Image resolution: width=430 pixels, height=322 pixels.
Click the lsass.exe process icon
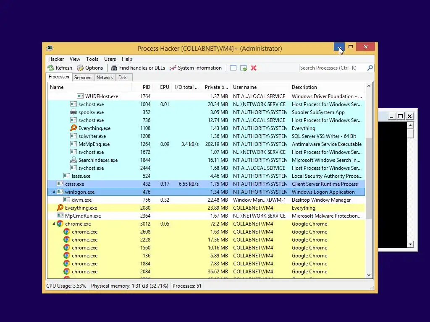coord(67,176)
